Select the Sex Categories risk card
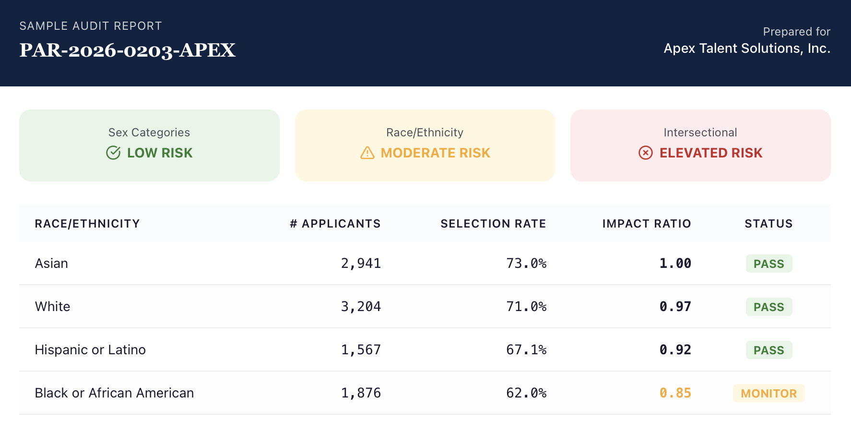The image size is (851, 433). [x=149, y=145]
